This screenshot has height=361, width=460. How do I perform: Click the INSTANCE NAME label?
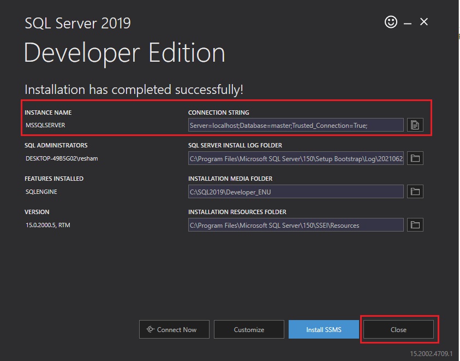click(48, 113)
